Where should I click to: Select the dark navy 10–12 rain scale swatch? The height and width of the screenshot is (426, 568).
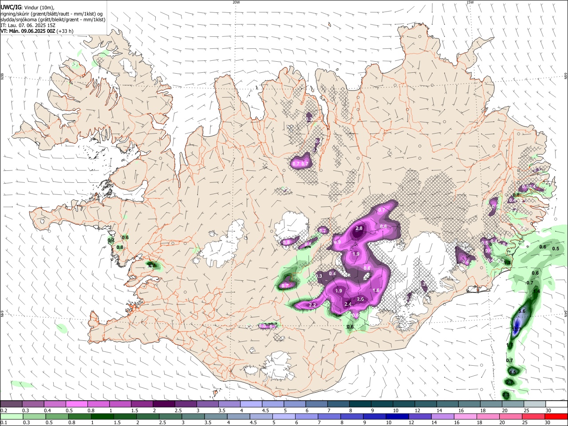[x=397, y=416]
